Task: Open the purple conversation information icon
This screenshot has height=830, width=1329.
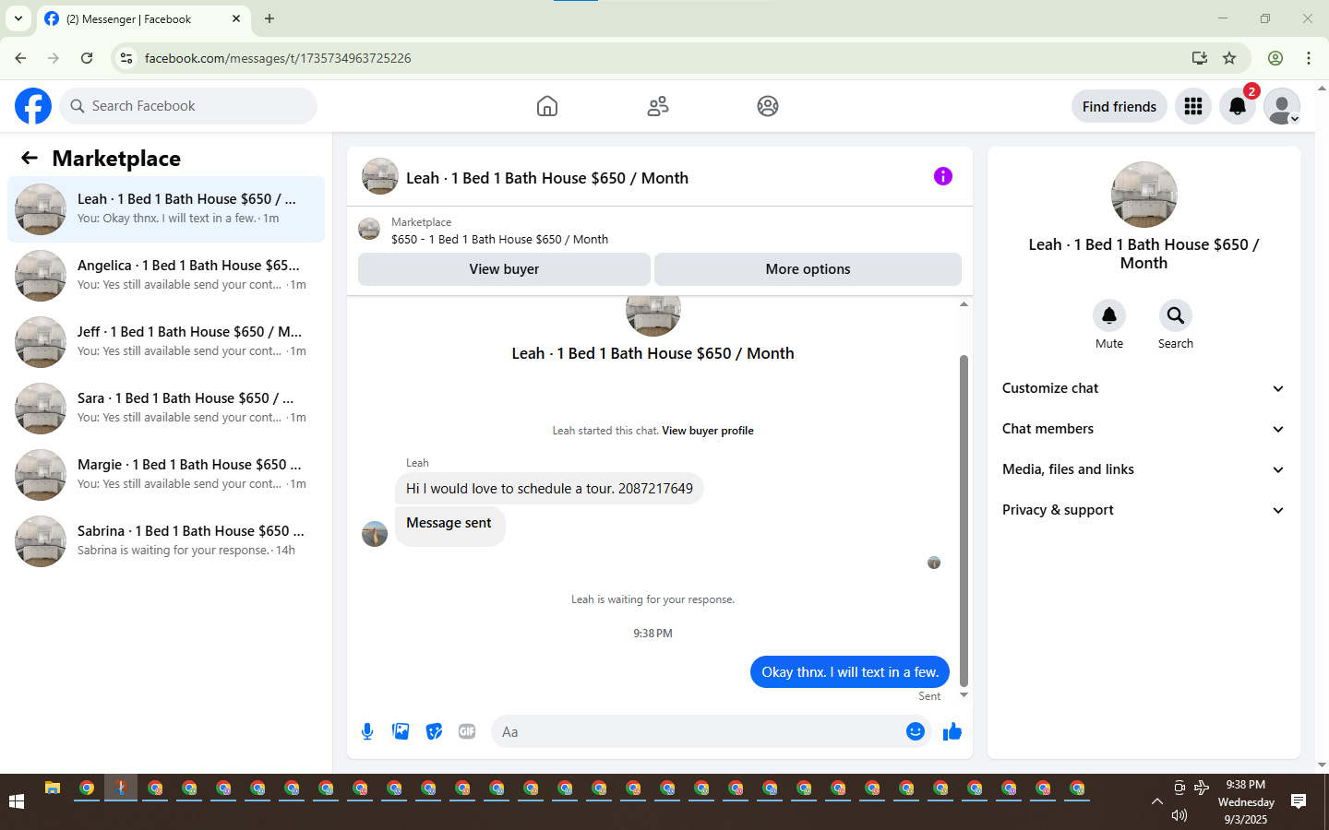Action: 942,176
